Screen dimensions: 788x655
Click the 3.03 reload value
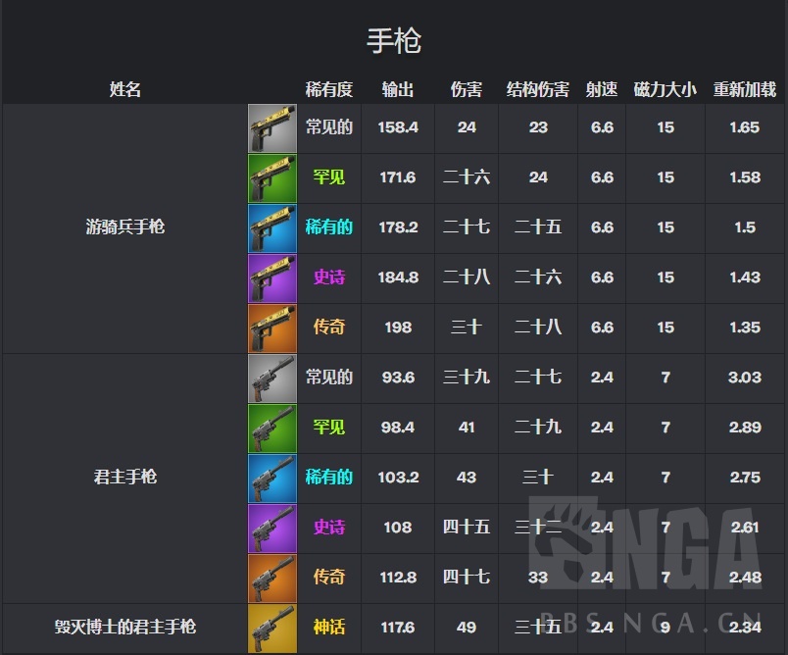(745, 378)
